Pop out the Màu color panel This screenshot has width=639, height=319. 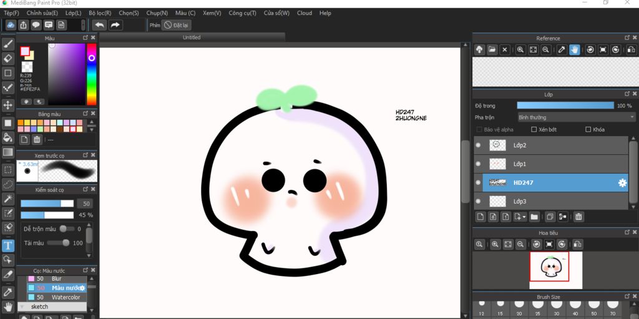(85, 37)
